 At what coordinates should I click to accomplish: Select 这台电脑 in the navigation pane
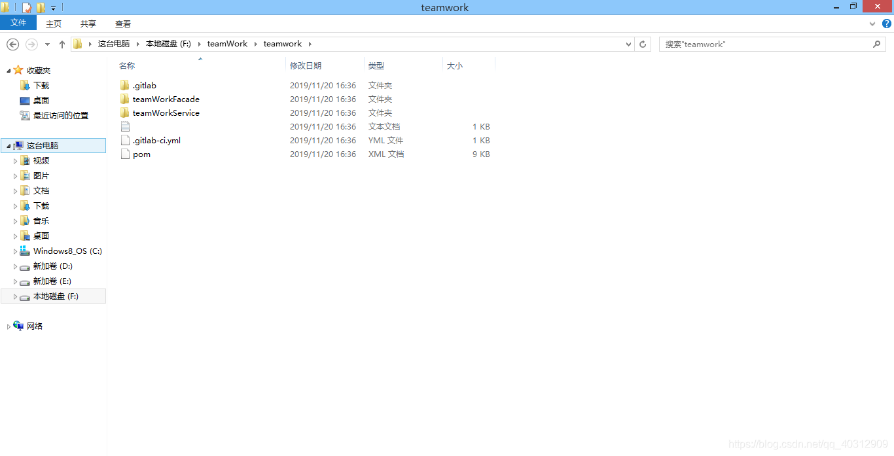[43, 146]
